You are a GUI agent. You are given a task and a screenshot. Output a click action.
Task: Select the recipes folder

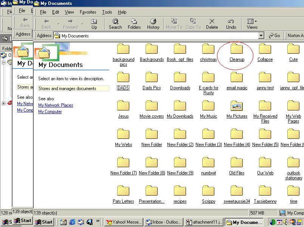point(180,192)
